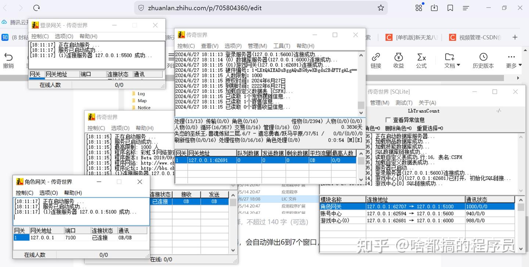Click the 模块名称 column header in SQLite window
Screen dimensions: 529x267
click(342, 199)
